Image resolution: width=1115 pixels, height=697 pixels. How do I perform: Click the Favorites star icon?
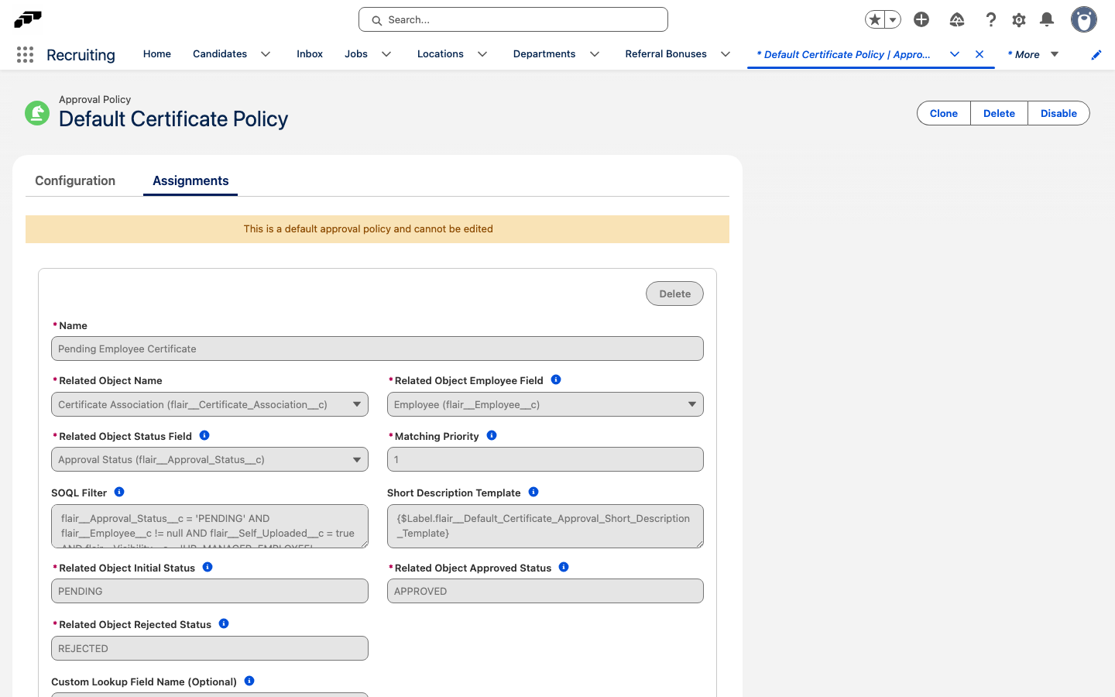[x=875, y=19]
